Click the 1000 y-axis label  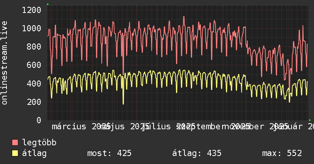click(32, 28)
